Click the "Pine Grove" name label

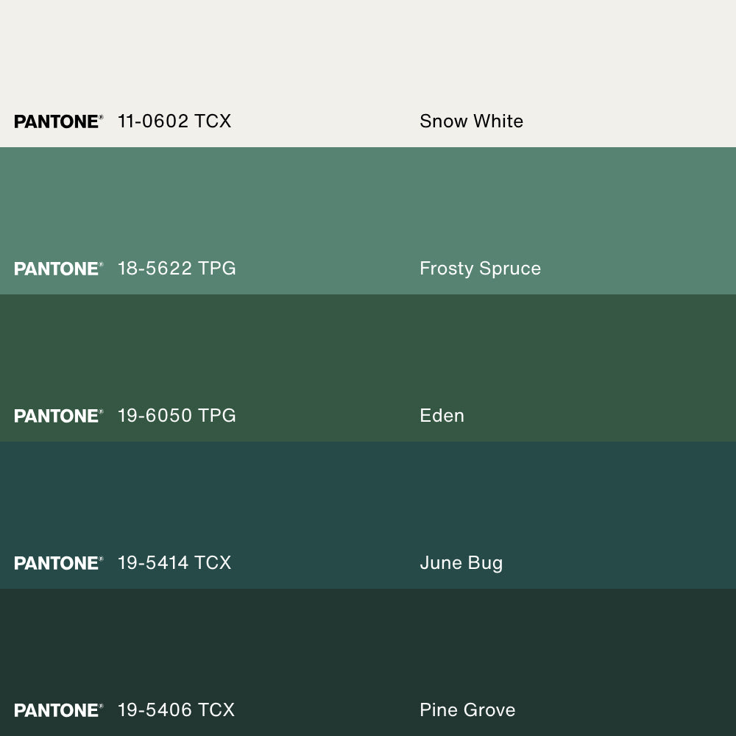467,710
